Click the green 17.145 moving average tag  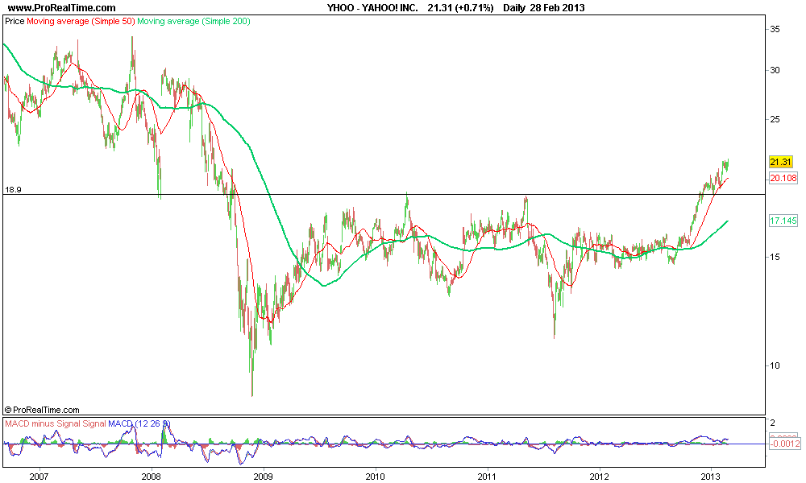tap(783, 221)
